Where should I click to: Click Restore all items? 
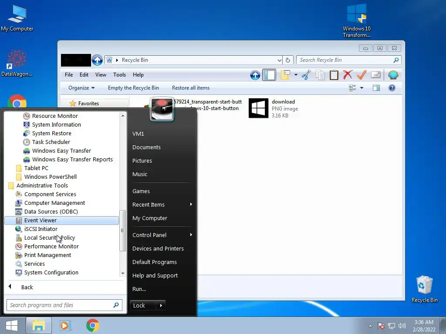191,88
